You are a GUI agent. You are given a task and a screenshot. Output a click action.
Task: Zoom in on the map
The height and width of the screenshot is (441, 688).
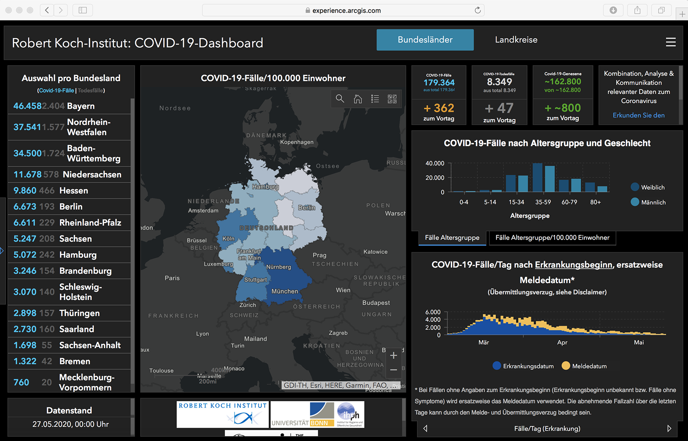[x=394, y=355]
